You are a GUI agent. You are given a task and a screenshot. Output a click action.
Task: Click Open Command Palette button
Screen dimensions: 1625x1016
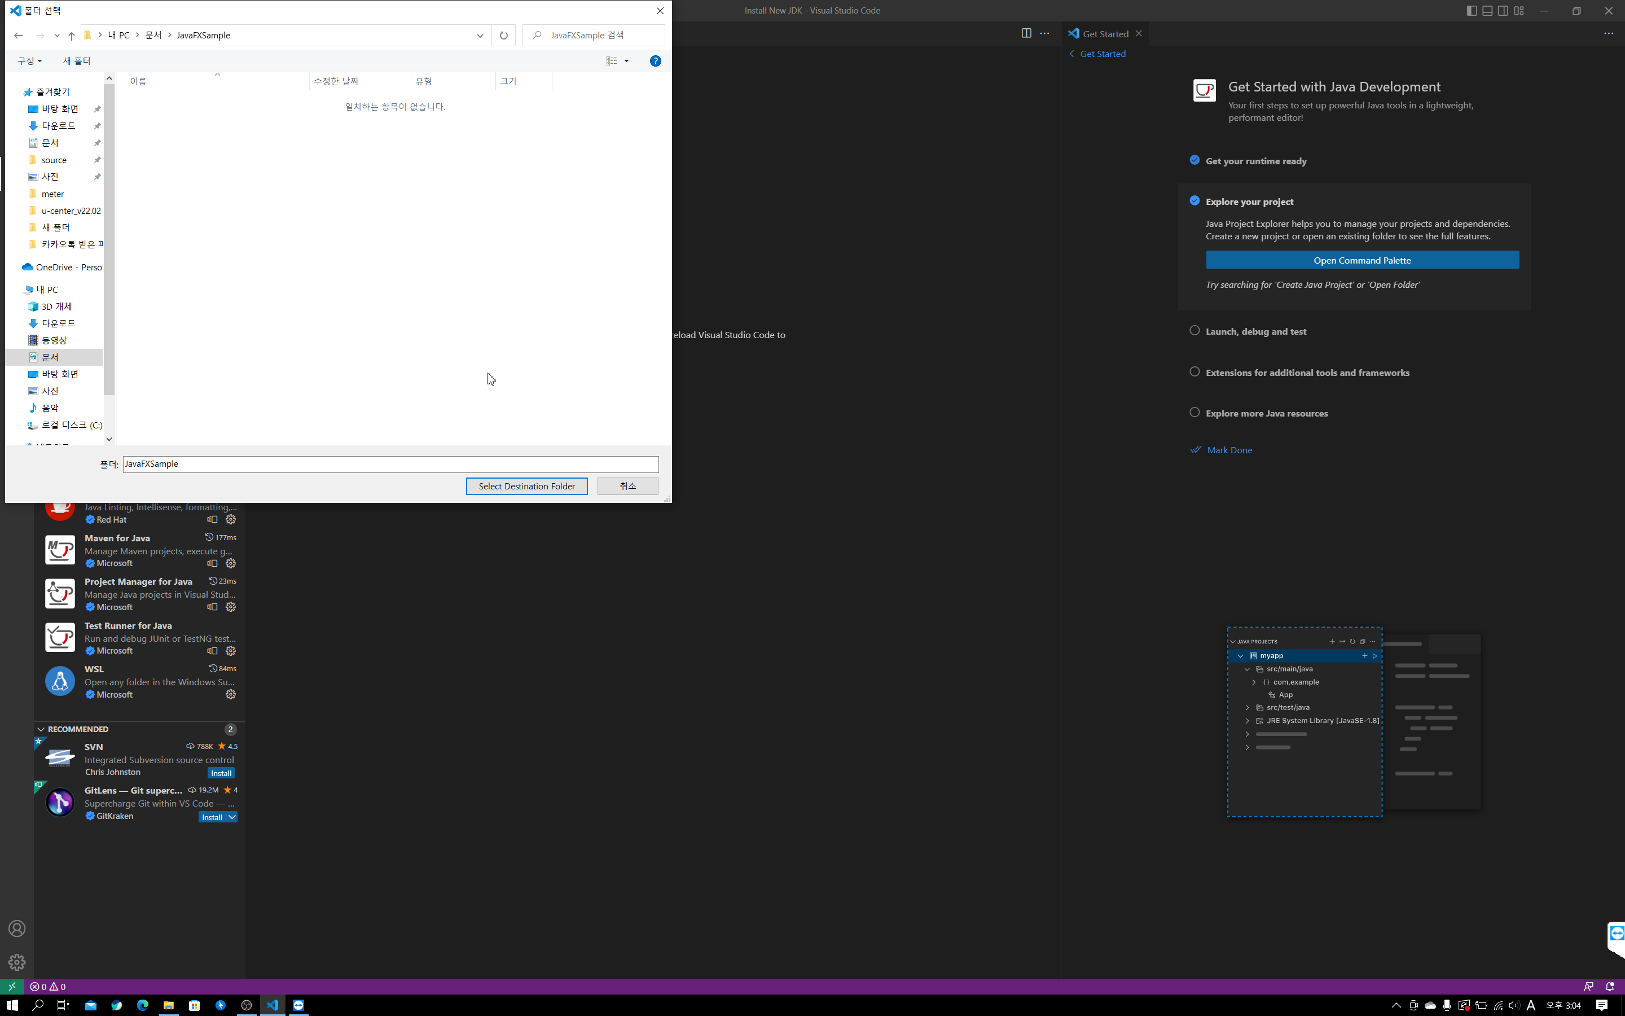(x=1362, y=260)
